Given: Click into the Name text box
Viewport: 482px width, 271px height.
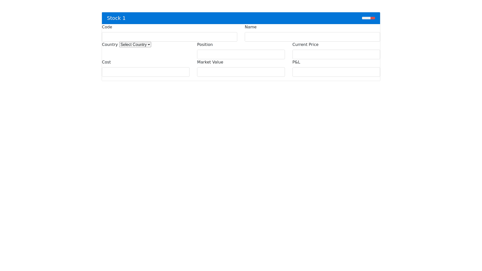Looking at the screenshot, I should pyautogui.click(x=312, y=37).
